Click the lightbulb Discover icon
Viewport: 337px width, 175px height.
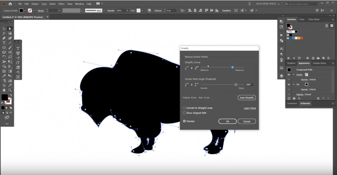pyautogui.click(x=249, y=4)
